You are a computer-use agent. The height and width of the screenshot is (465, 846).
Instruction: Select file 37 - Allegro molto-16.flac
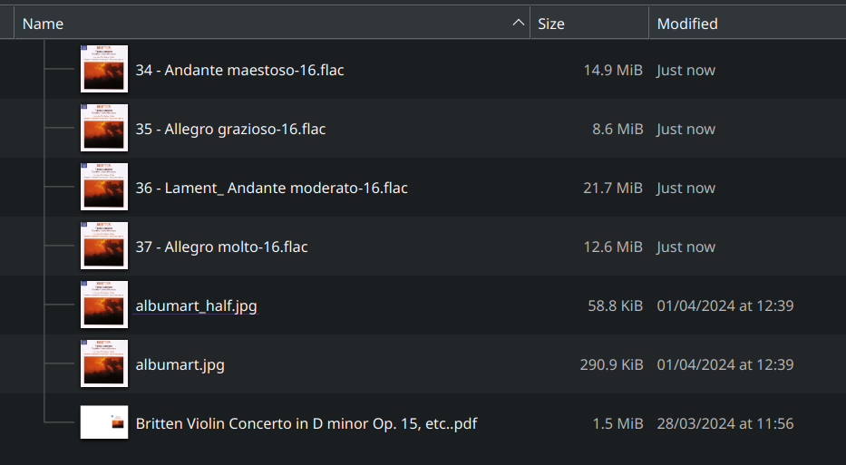click(x=221, y=247)
